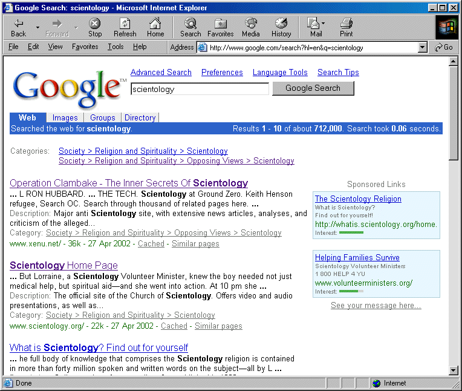This screenshot has width=462, height=391.
Task: Click the vertical scrollbar thumb
Action: [453, 113]
